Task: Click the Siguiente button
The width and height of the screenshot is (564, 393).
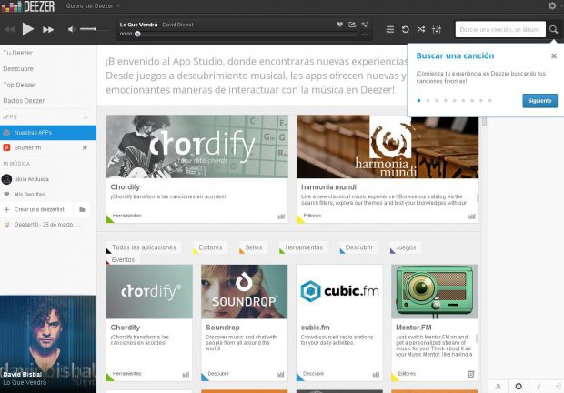Action: pos(539,100)
